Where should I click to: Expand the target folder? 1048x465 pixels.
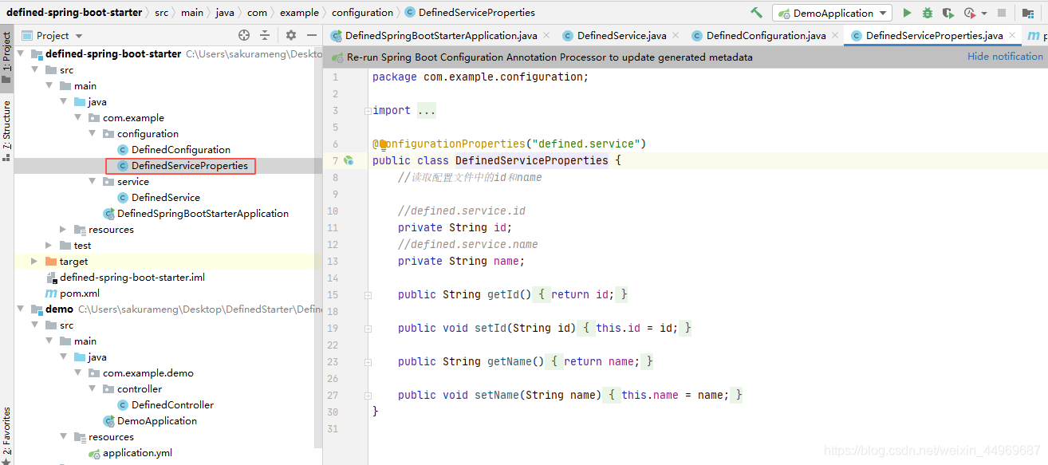point(34,262)
